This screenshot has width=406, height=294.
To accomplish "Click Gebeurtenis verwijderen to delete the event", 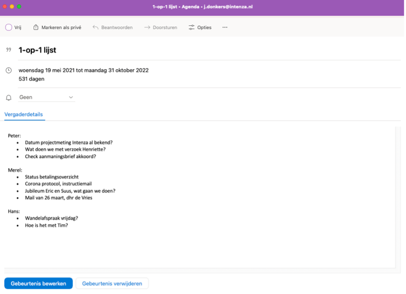I will (x=112, y=283).
